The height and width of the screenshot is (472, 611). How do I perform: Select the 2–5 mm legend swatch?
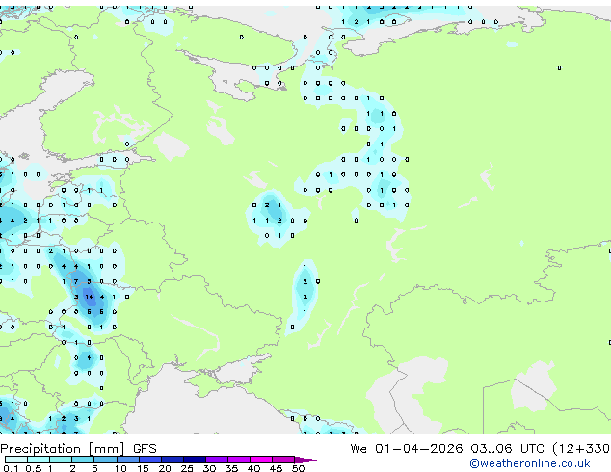click(x=83, y=459)
